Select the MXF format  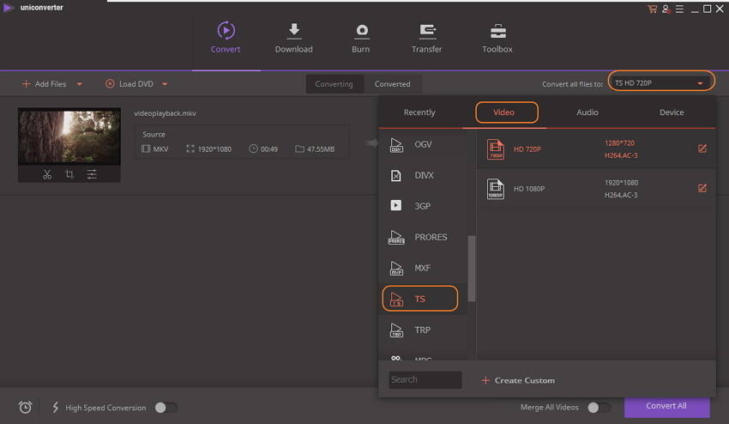coord(423,268)
